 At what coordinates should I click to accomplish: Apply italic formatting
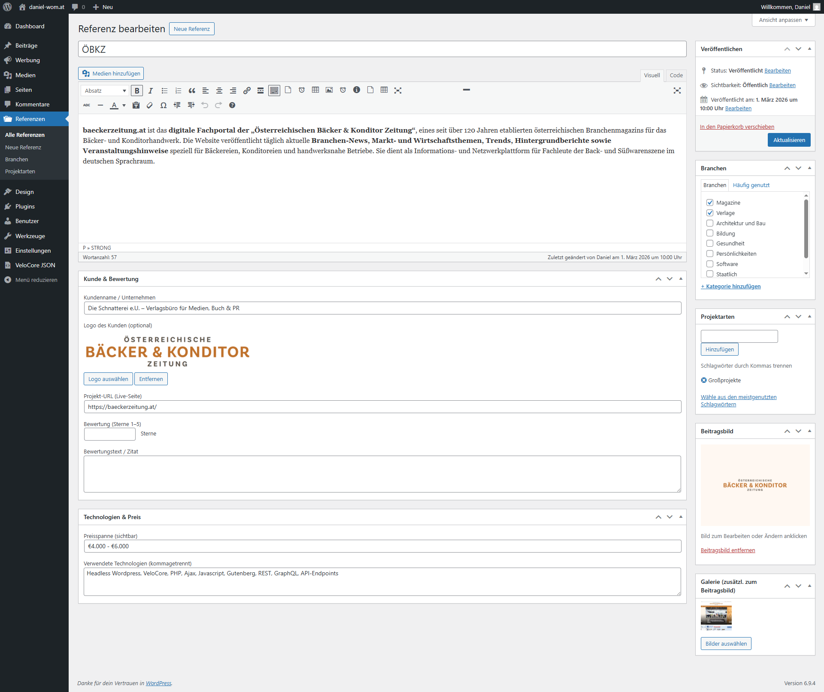point(151,91)
